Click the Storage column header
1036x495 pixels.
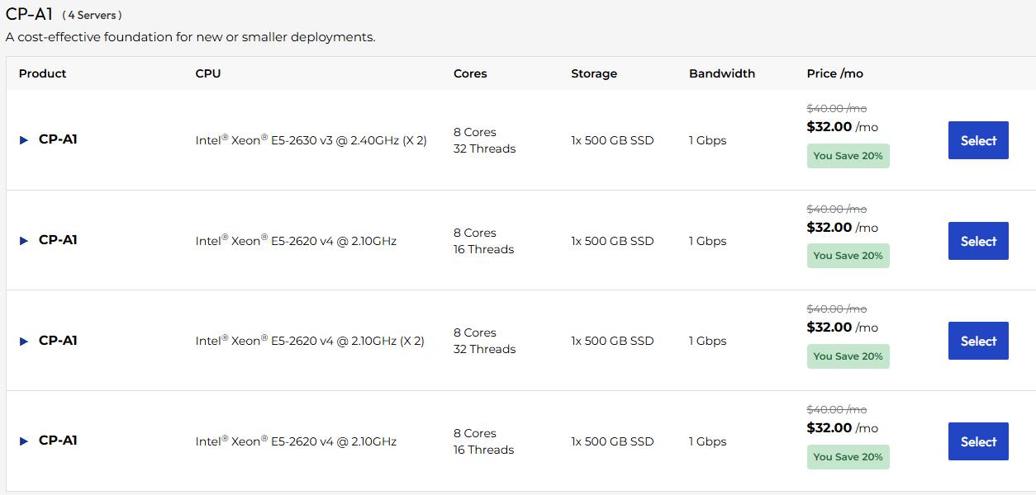click(x=593, y=73)
